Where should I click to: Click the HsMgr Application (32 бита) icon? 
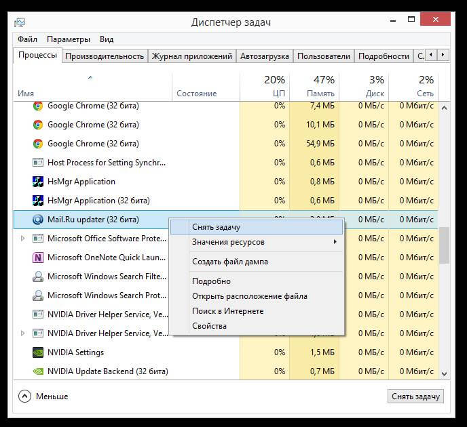38,201
